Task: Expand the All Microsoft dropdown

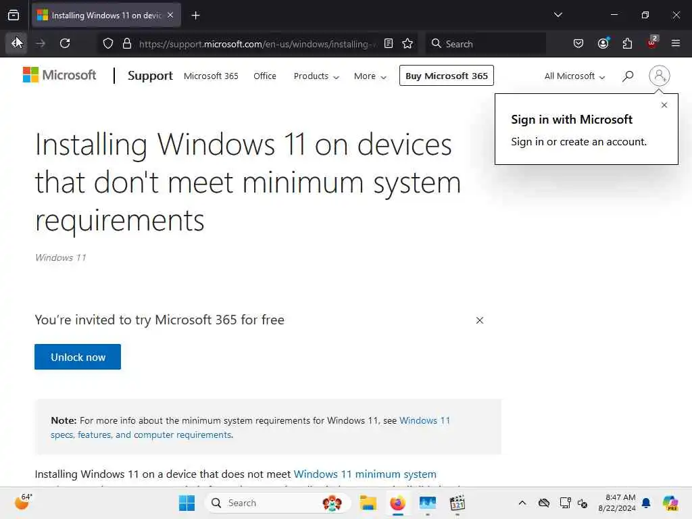Action: (574, 76)
